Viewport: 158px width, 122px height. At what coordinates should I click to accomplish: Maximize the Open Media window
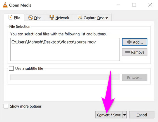pos(134,5)
